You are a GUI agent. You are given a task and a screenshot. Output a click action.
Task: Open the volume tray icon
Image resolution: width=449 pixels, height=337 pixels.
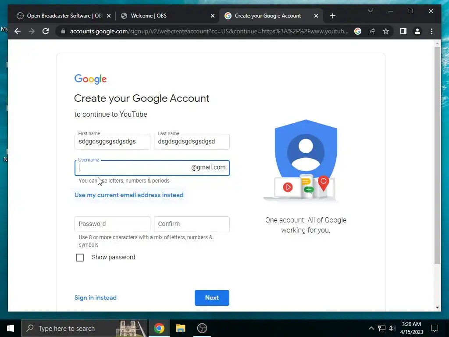pos(392,328)
